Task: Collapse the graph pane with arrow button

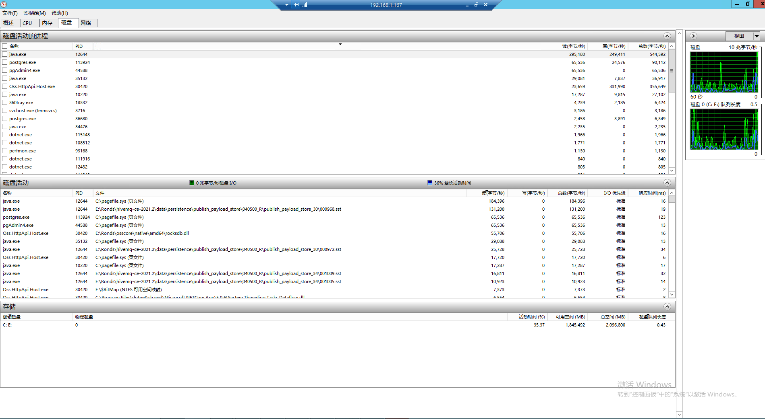Action: [693, 36]
